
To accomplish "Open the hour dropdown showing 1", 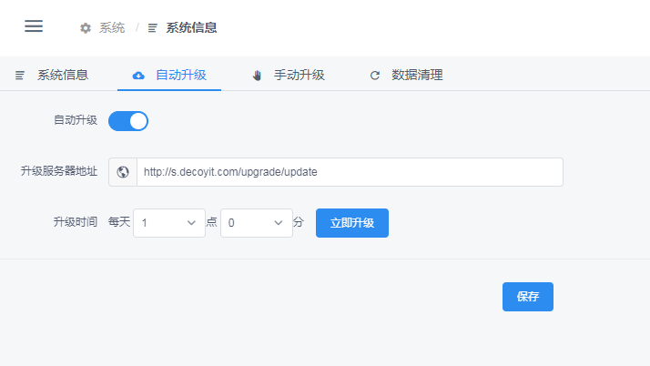I will click(168, 223).
